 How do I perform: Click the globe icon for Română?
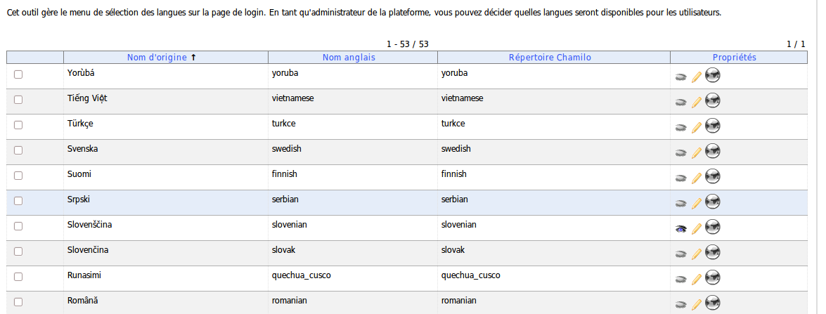click(x=713, y=303)
